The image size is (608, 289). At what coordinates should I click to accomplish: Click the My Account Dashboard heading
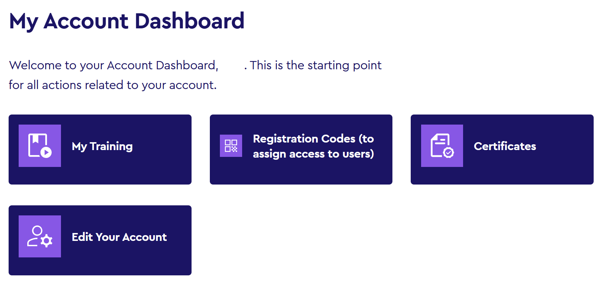[127, 21]
